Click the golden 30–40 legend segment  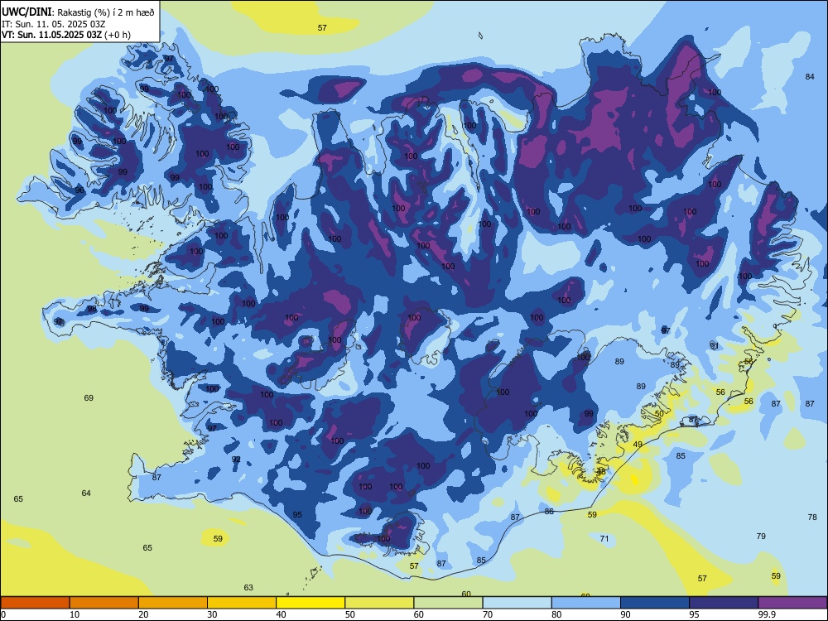(242, 603)
